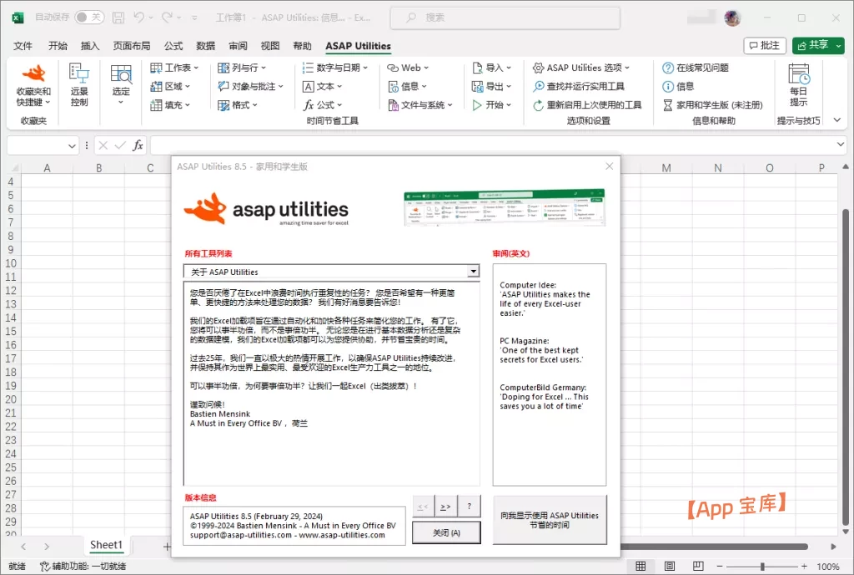Screen dimensions: 854x575
Task: Click 重新启用上次使用的工具 rerun icon
Action: pos(539,105)
